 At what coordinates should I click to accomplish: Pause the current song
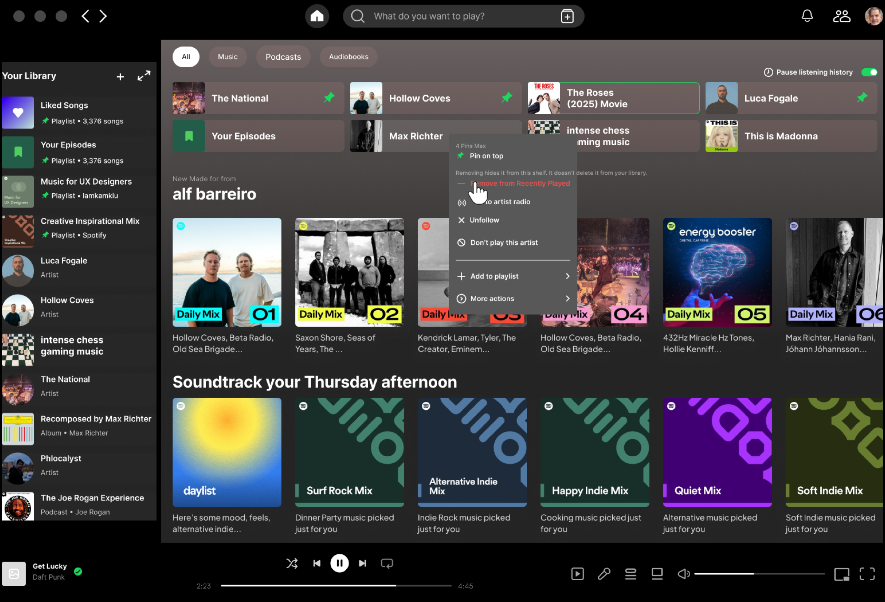[x=339, y=563]
